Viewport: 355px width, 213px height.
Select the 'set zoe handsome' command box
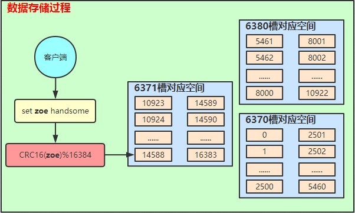pos(55,111)
